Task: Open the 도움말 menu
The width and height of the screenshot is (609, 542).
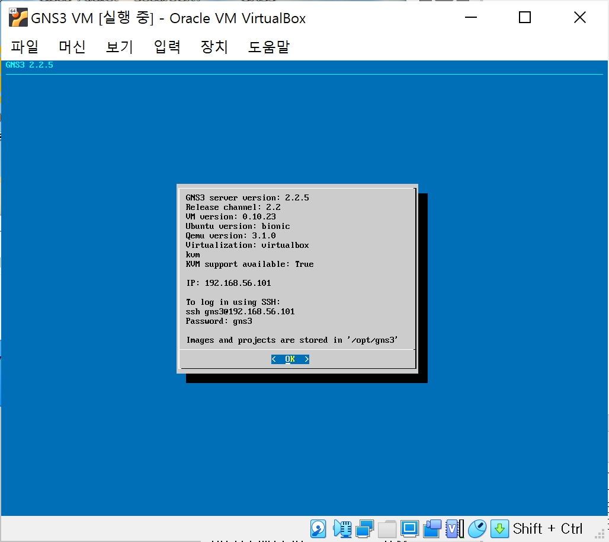Action: tap(269, 47)
